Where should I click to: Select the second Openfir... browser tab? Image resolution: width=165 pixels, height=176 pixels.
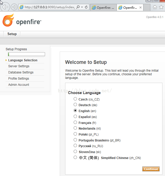[x=130, y=7]
